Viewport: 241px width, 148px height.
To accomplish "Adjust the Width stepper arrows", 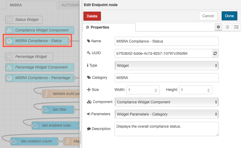I will coord(156,90).
